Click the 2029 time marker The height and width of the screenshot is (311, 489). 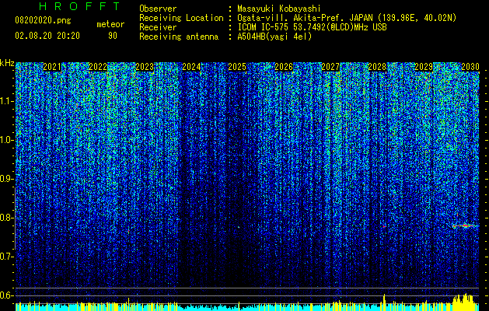tap(424, 67)
